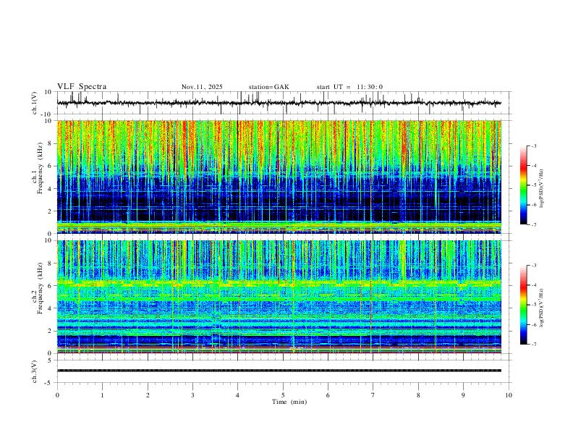Click the '-7' label on ch.2 colorbar

pyautogui.click(x=533, y=345)
